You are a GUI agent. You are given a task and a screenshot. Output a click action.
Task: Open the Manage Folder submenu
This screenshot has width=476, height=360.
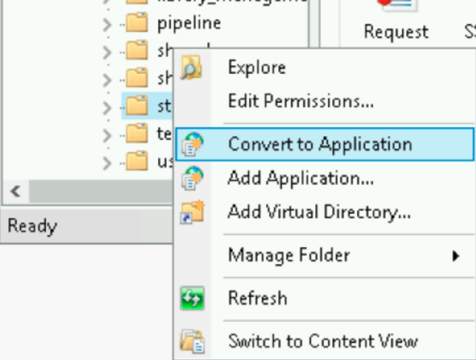coord(324,256)
